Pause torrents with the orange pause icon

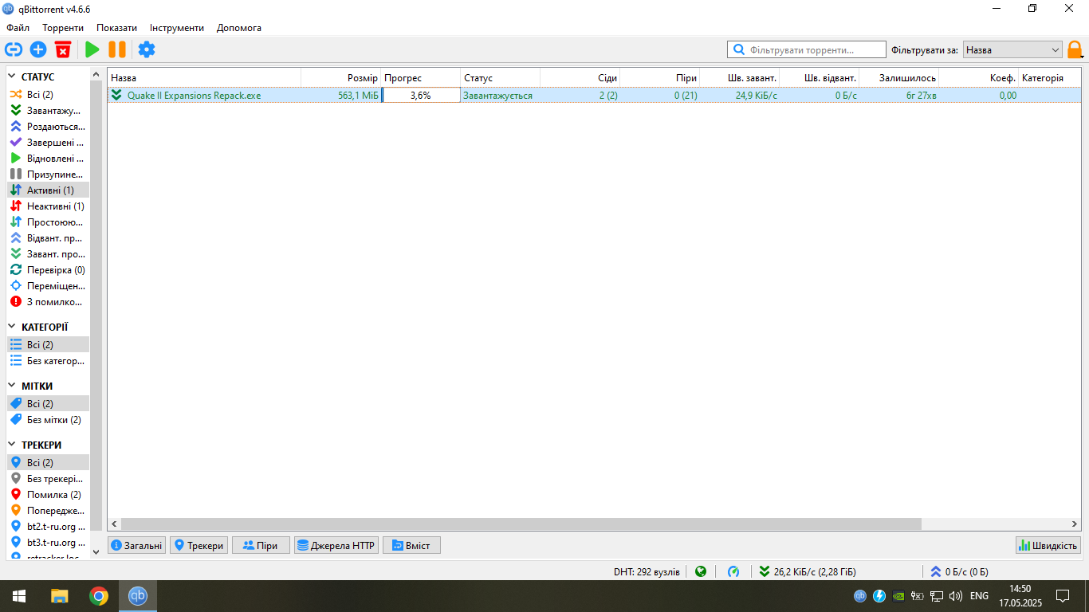point(117,49)
